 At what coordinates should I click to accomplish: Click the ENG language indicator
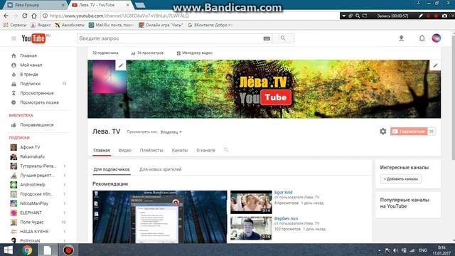[423, 250]
